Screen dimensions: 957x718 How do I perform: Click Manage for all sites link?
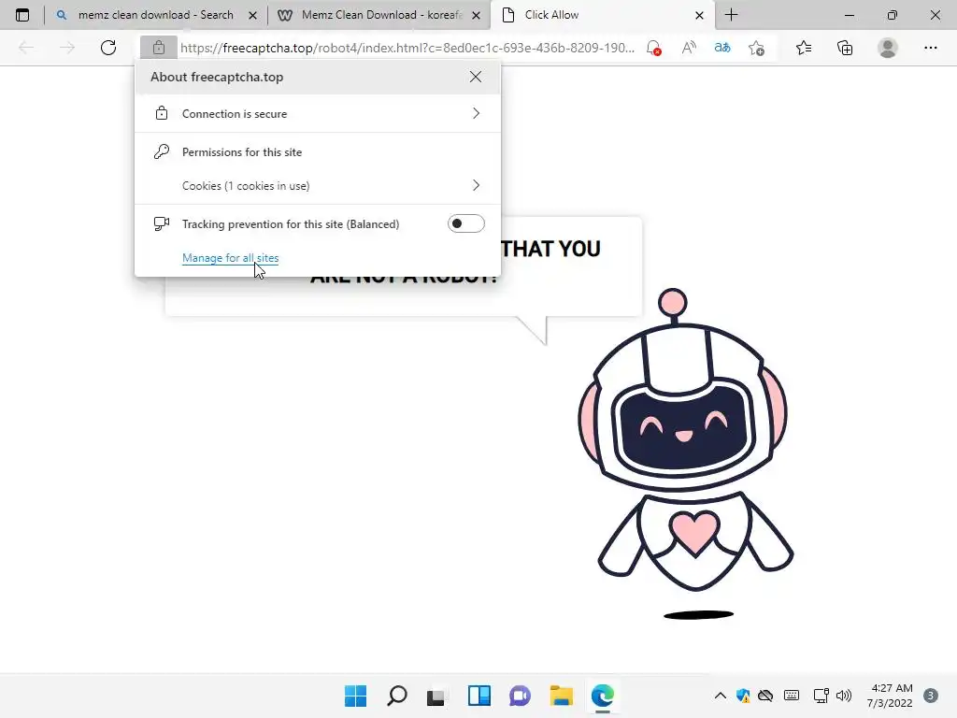tap(230, 258)
